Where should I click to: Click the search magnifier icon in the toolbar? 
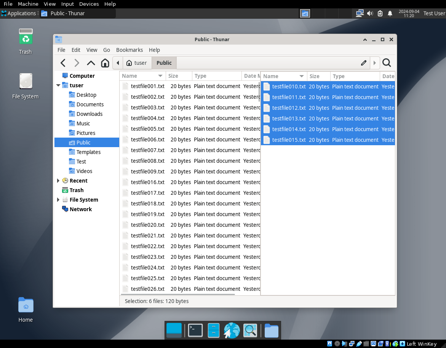[386, 63]
